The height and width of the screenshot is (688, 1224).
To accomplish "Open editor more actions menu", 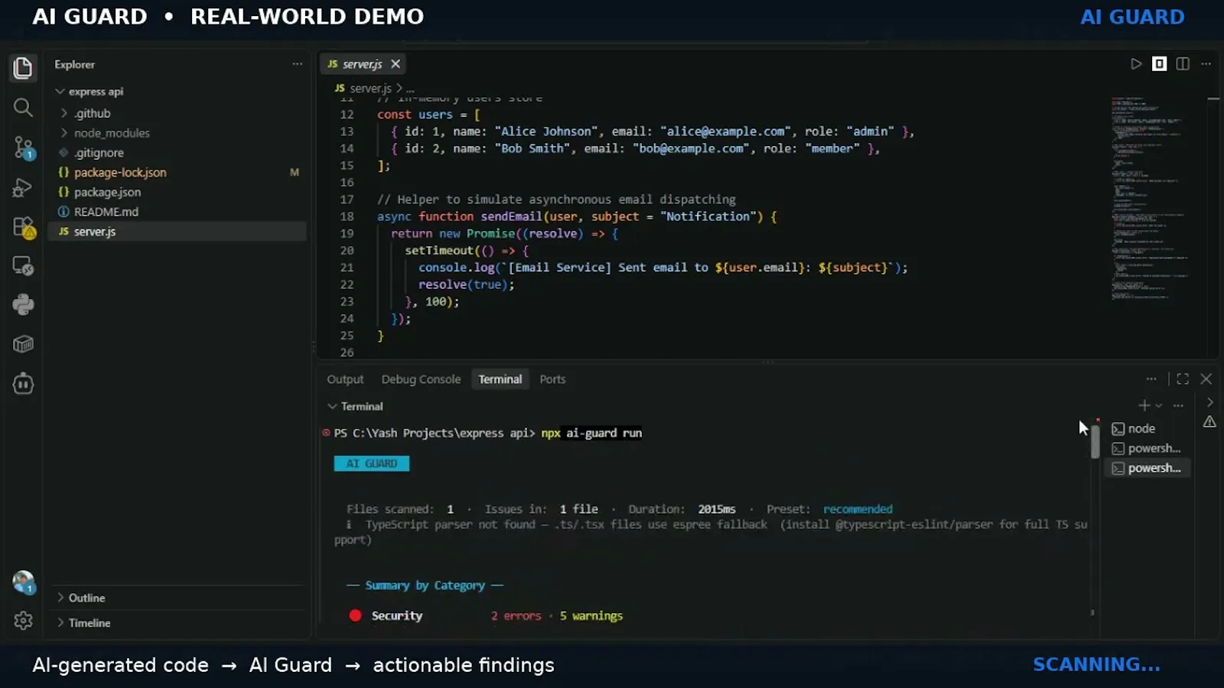I will pos(1206,64).
